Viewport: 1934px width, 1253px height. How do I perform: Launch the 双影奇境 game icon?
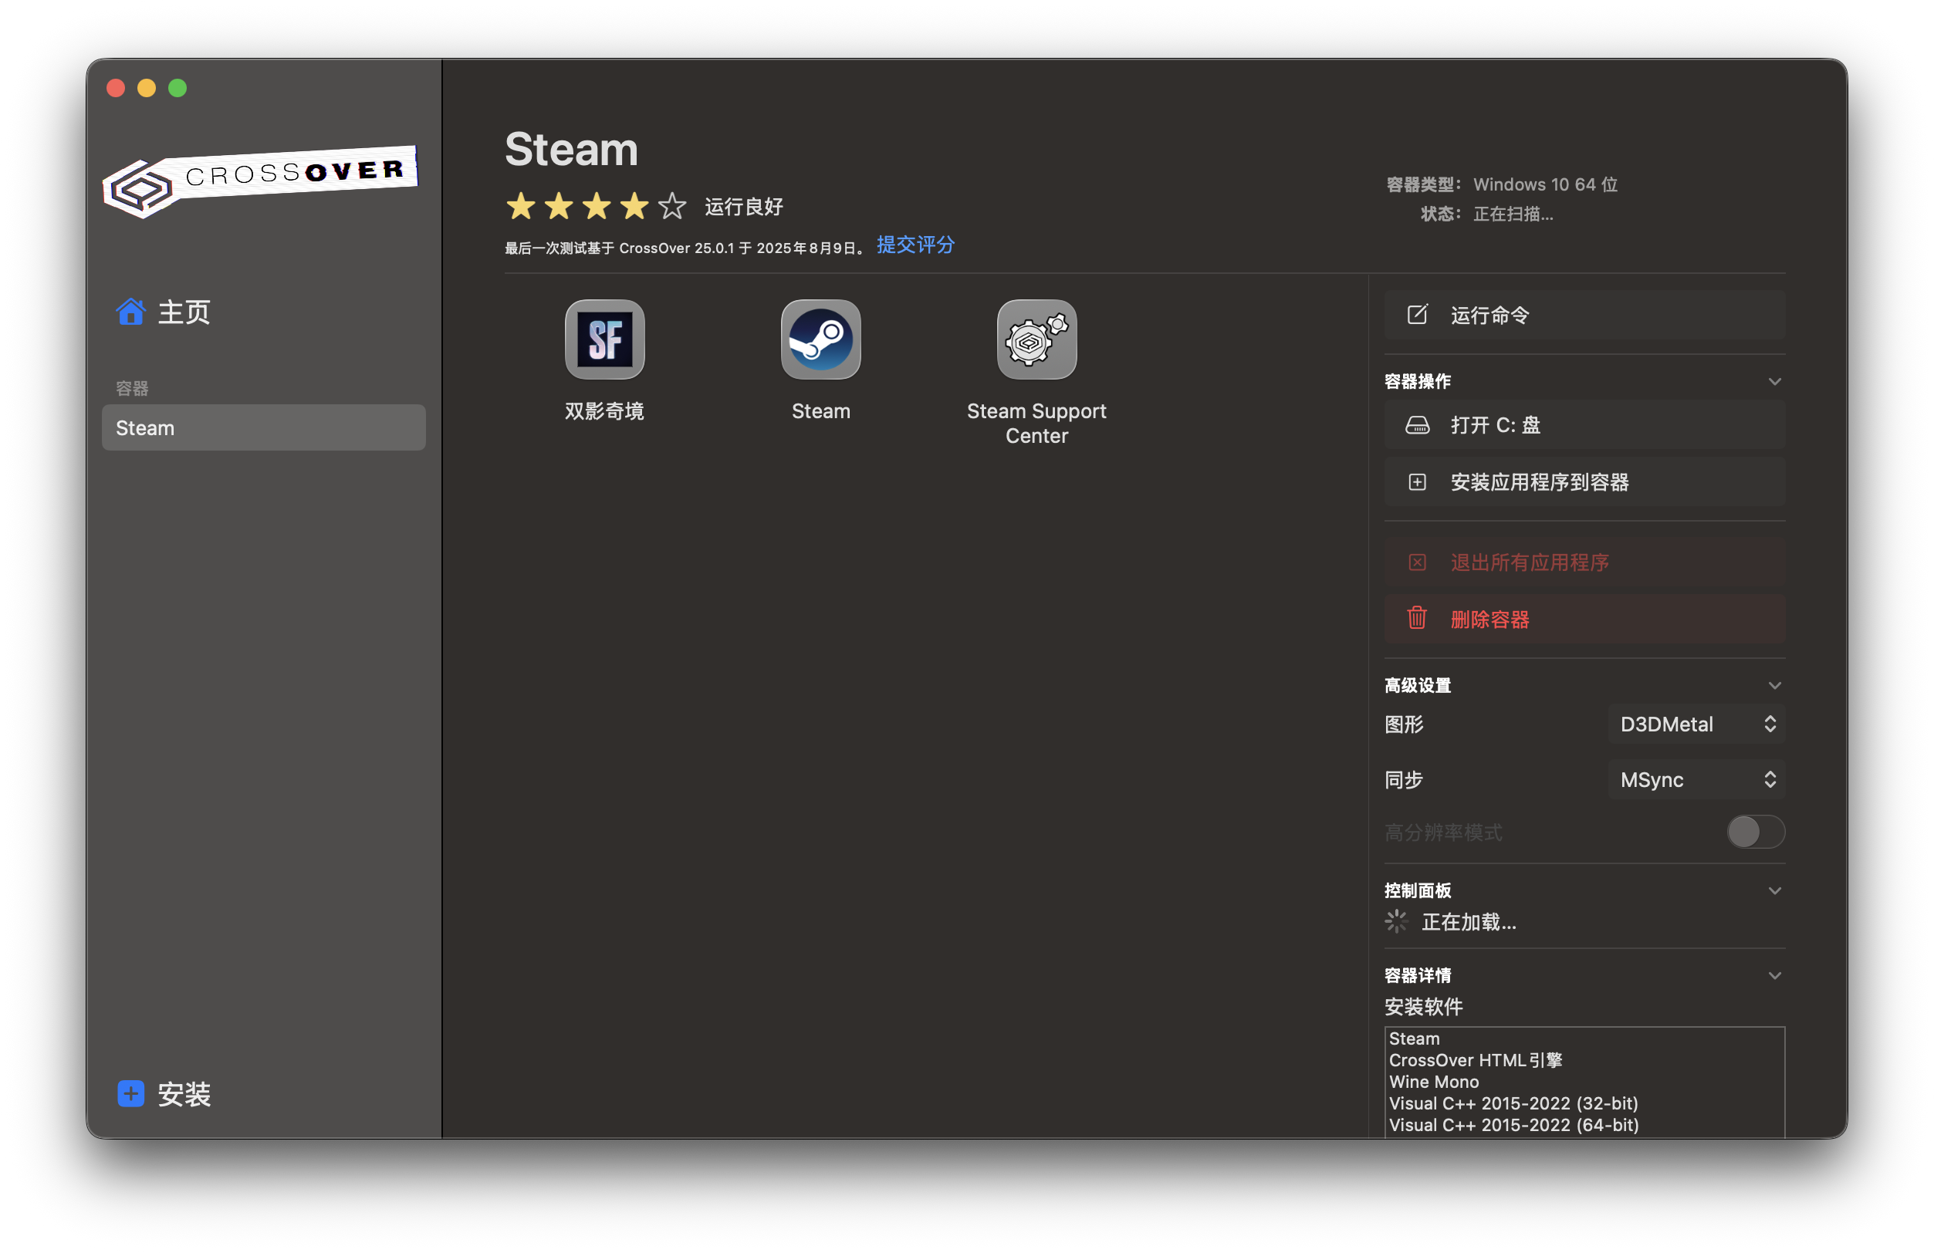(604, 339)
